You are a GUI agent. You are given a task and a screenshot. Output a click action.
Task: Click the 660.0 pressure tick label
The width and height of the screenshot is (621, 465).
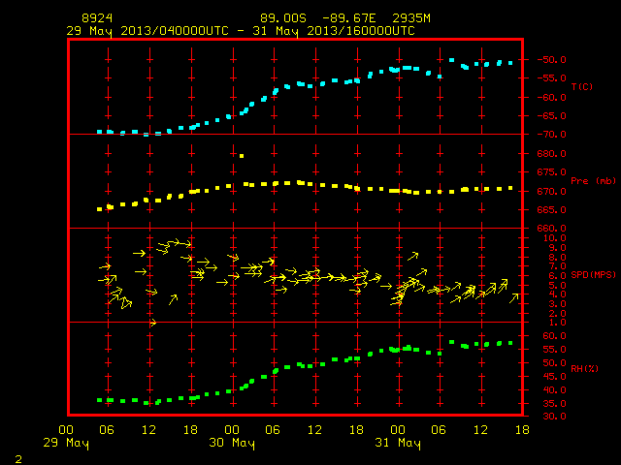[x=551, y=229]
